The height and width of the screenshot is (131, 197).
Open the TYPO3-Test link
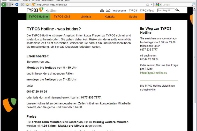tap(147, 11)
